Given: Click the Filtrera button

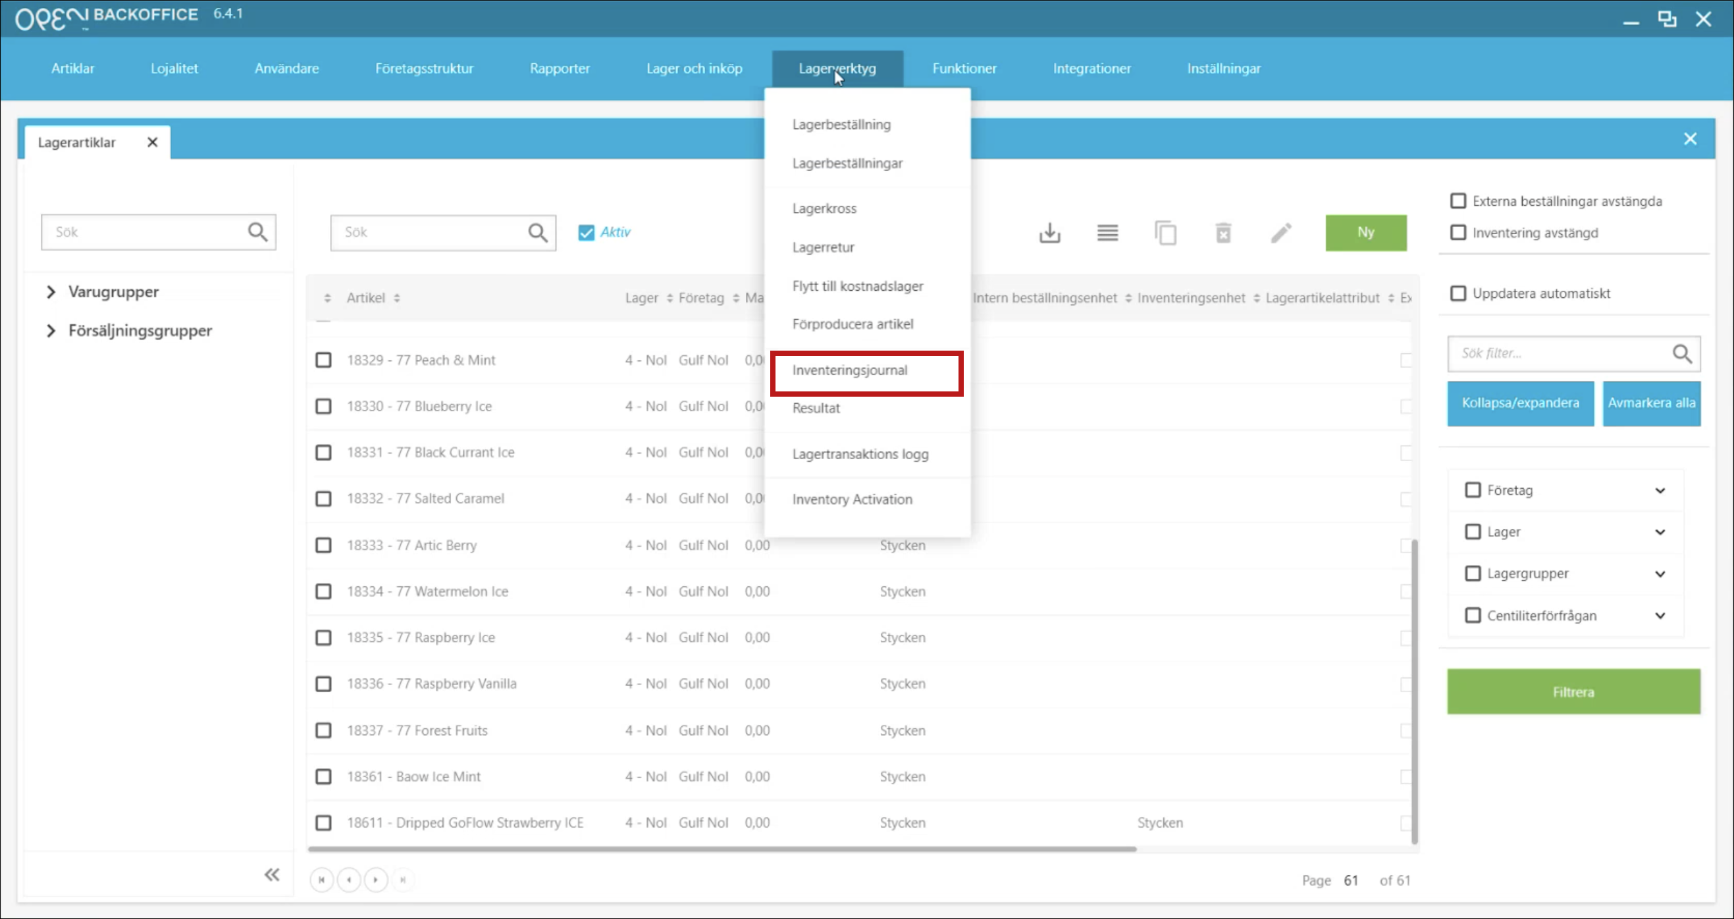Looking at the screenshot, I should tap(1573, 691).
